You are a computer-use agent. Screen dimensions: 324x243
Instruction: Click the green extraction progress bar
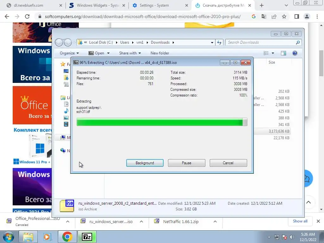[162, 122]
